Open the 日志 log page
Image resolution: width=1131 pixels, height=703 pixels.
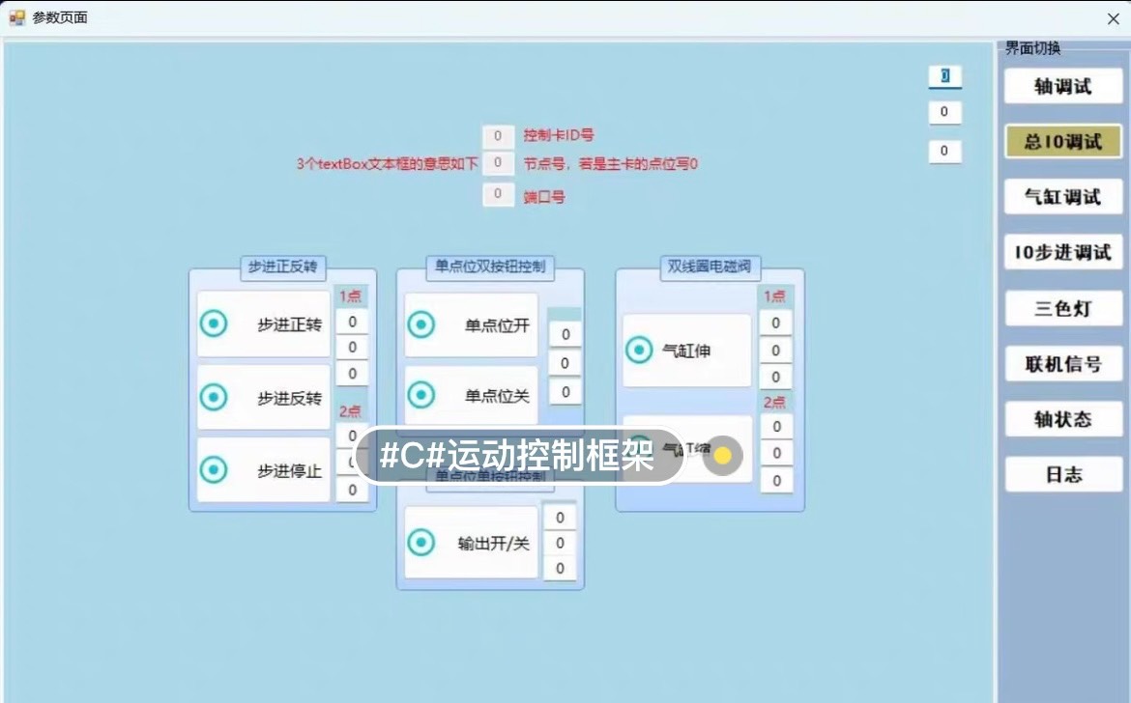point(1063,473)
